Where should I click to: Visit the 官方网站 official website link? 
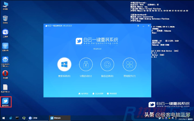[83, 94]
